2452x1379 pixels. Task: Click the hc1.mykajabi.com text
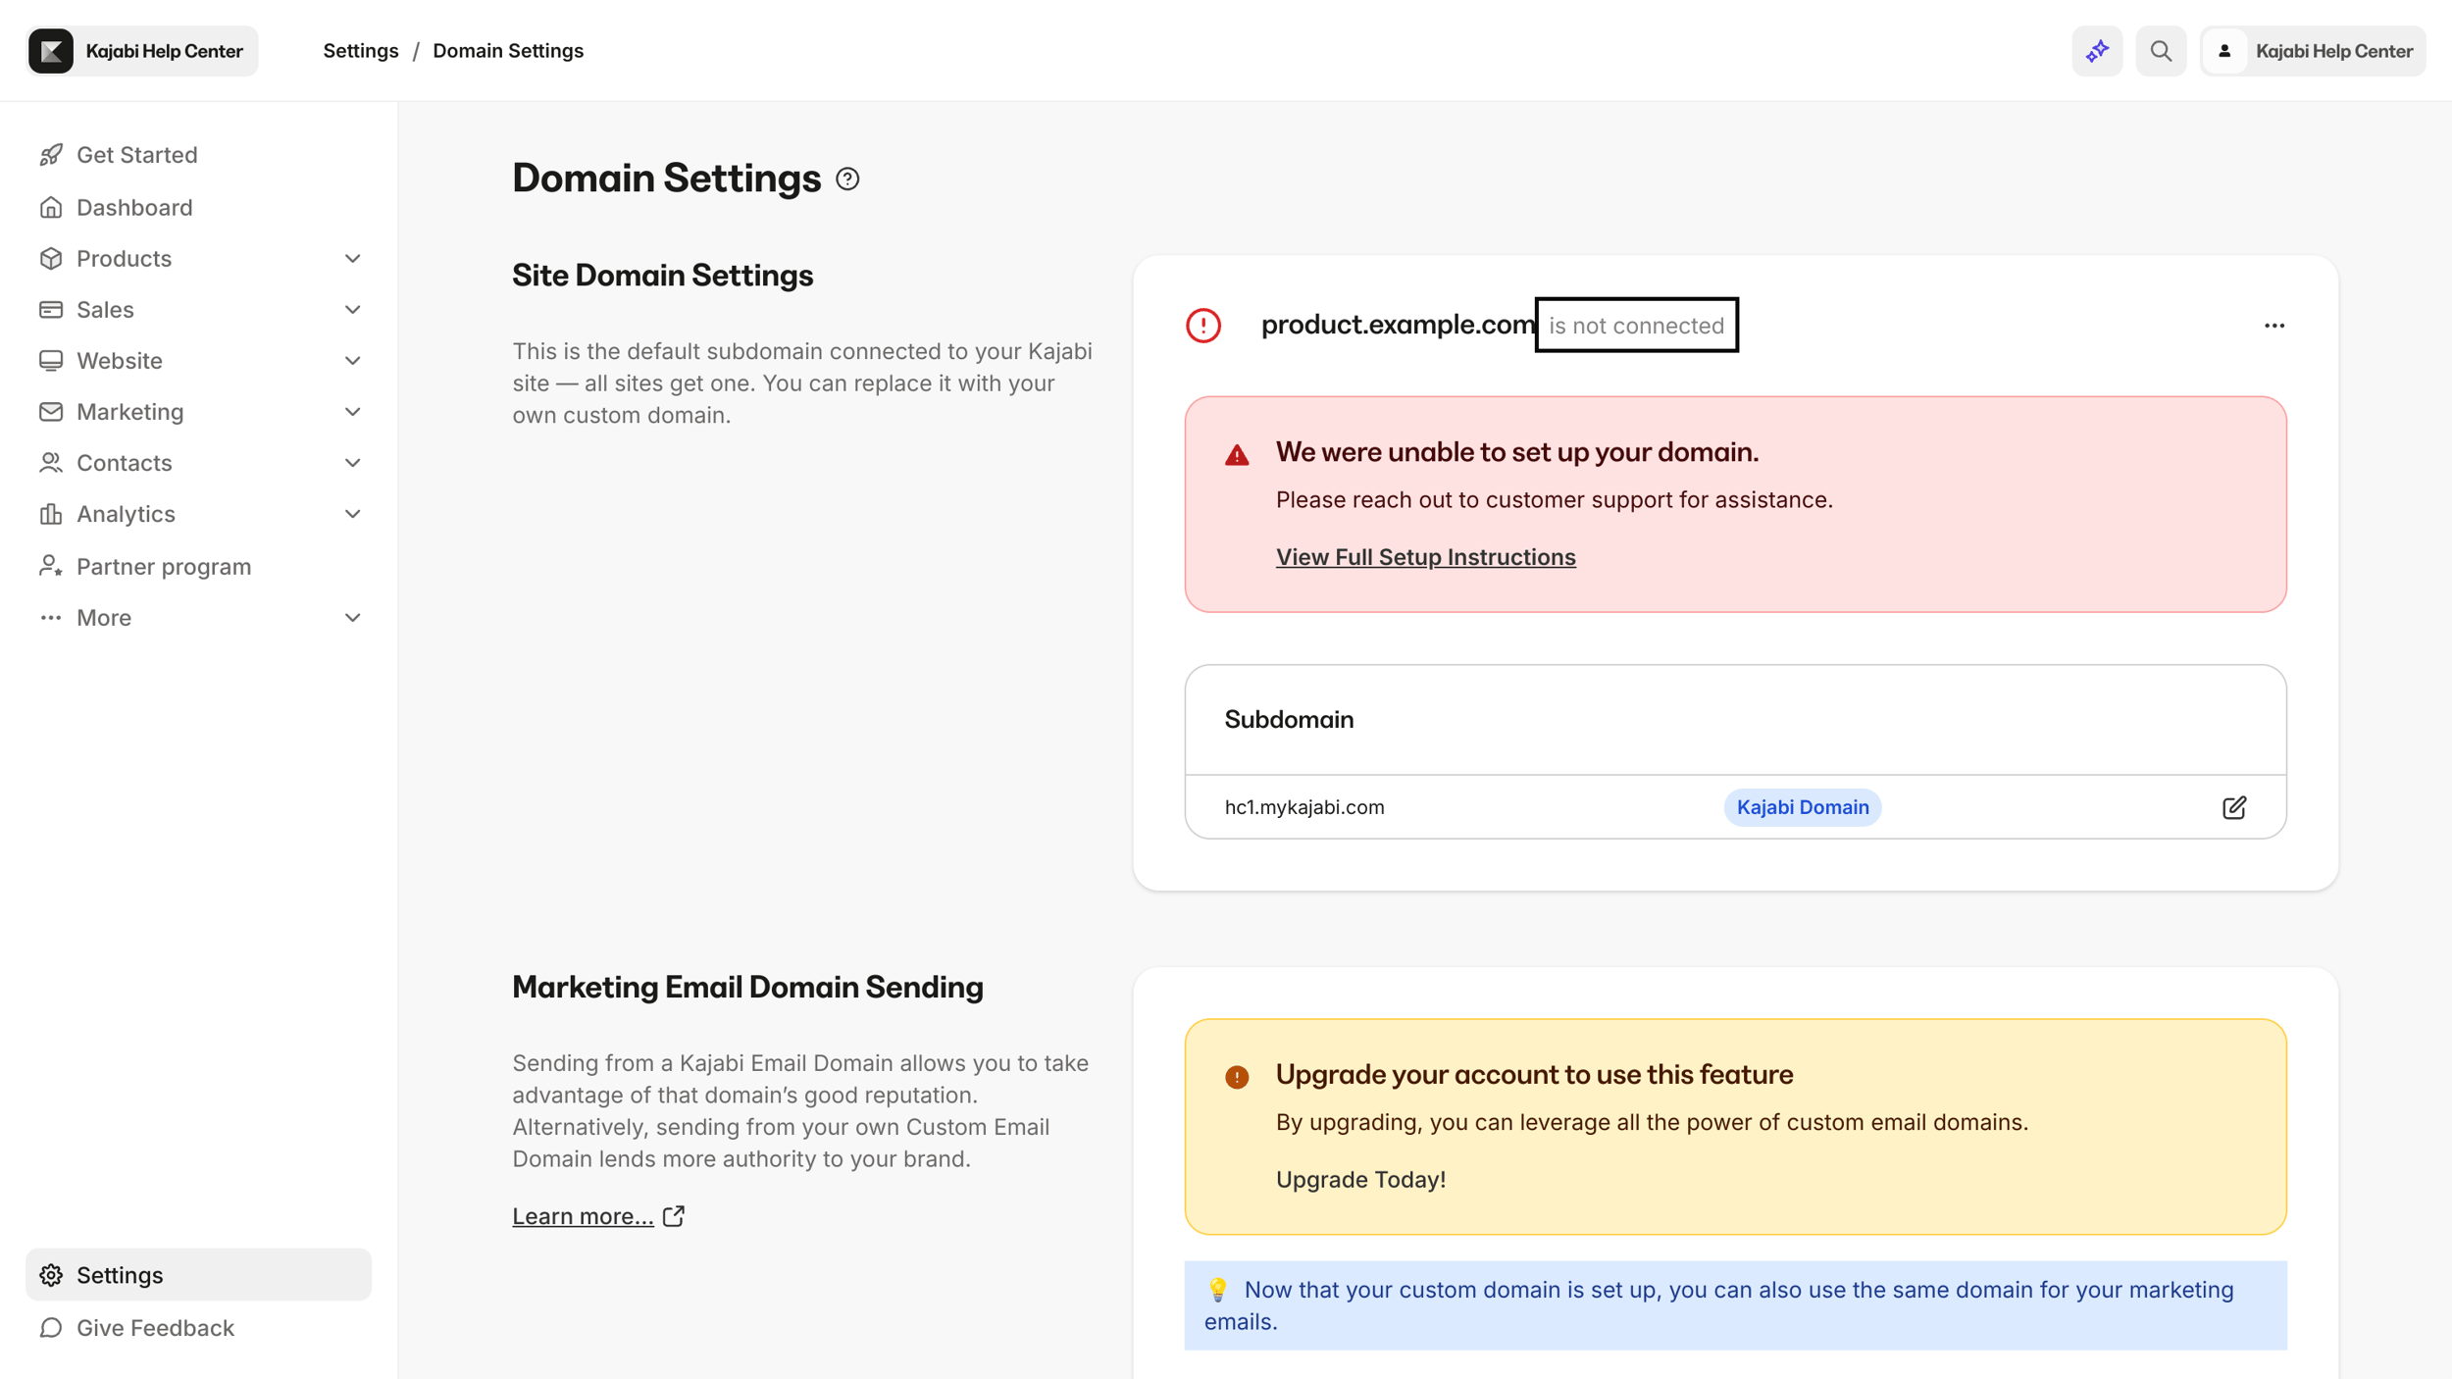[x=1304, y=806]
